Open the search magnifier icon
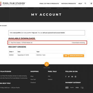This screenshot has height=93, width=93. click(85, 3)
